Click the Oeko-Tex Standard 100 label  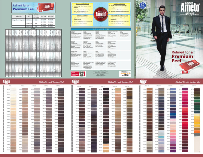pyautogui.click(x=125, y=74)
